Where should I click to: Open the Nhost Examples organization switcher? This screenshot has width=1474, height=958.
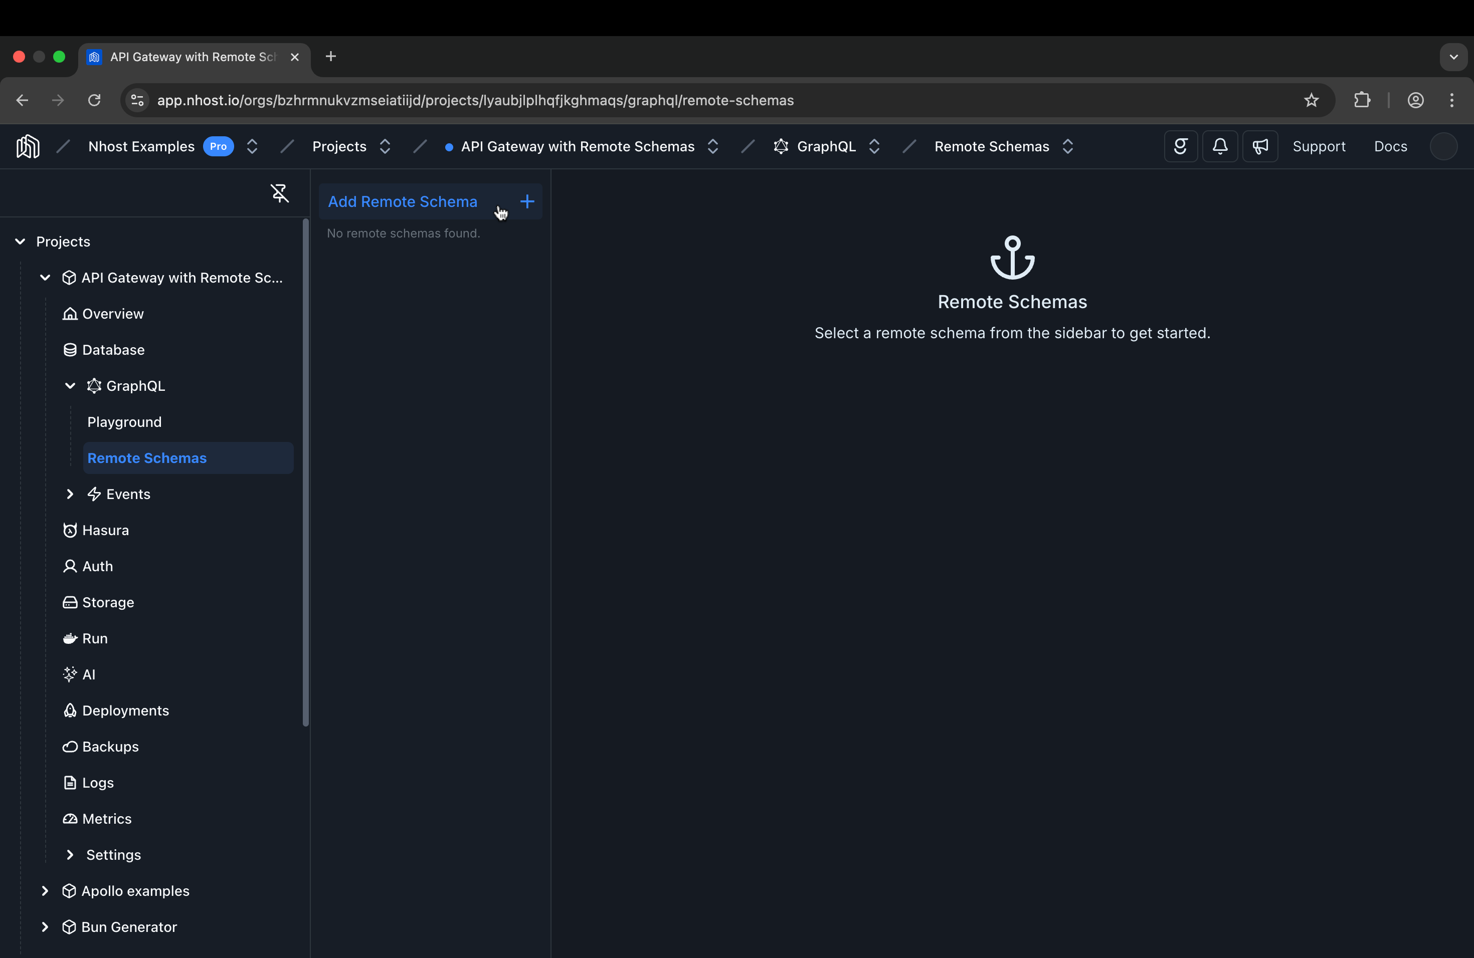click(x=252, y=146)
